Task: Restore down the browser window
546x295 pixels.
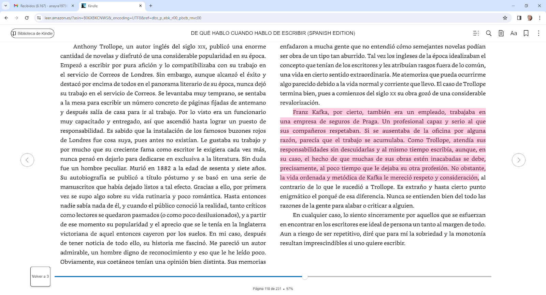Action: click(526, 6)
